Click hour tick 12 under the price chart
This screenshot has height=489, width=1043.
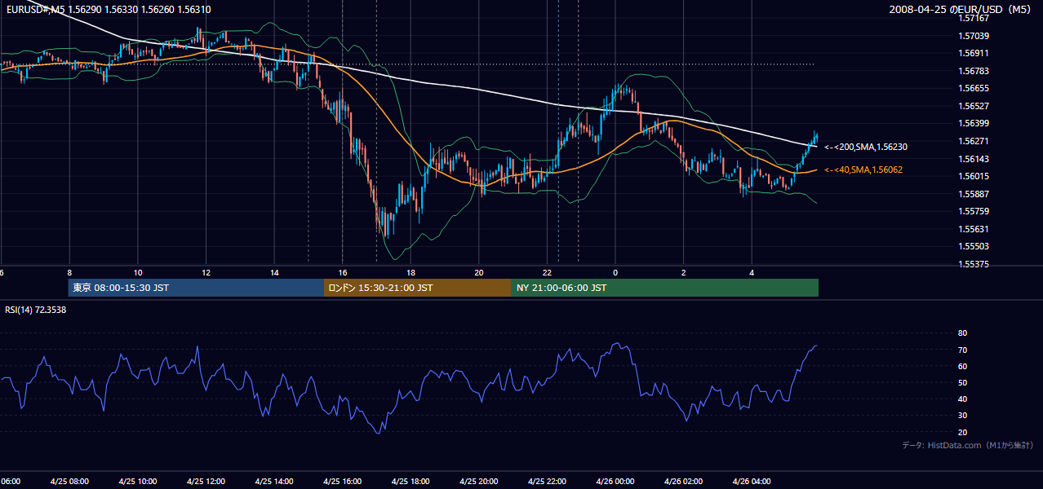[x=206, y=272]
